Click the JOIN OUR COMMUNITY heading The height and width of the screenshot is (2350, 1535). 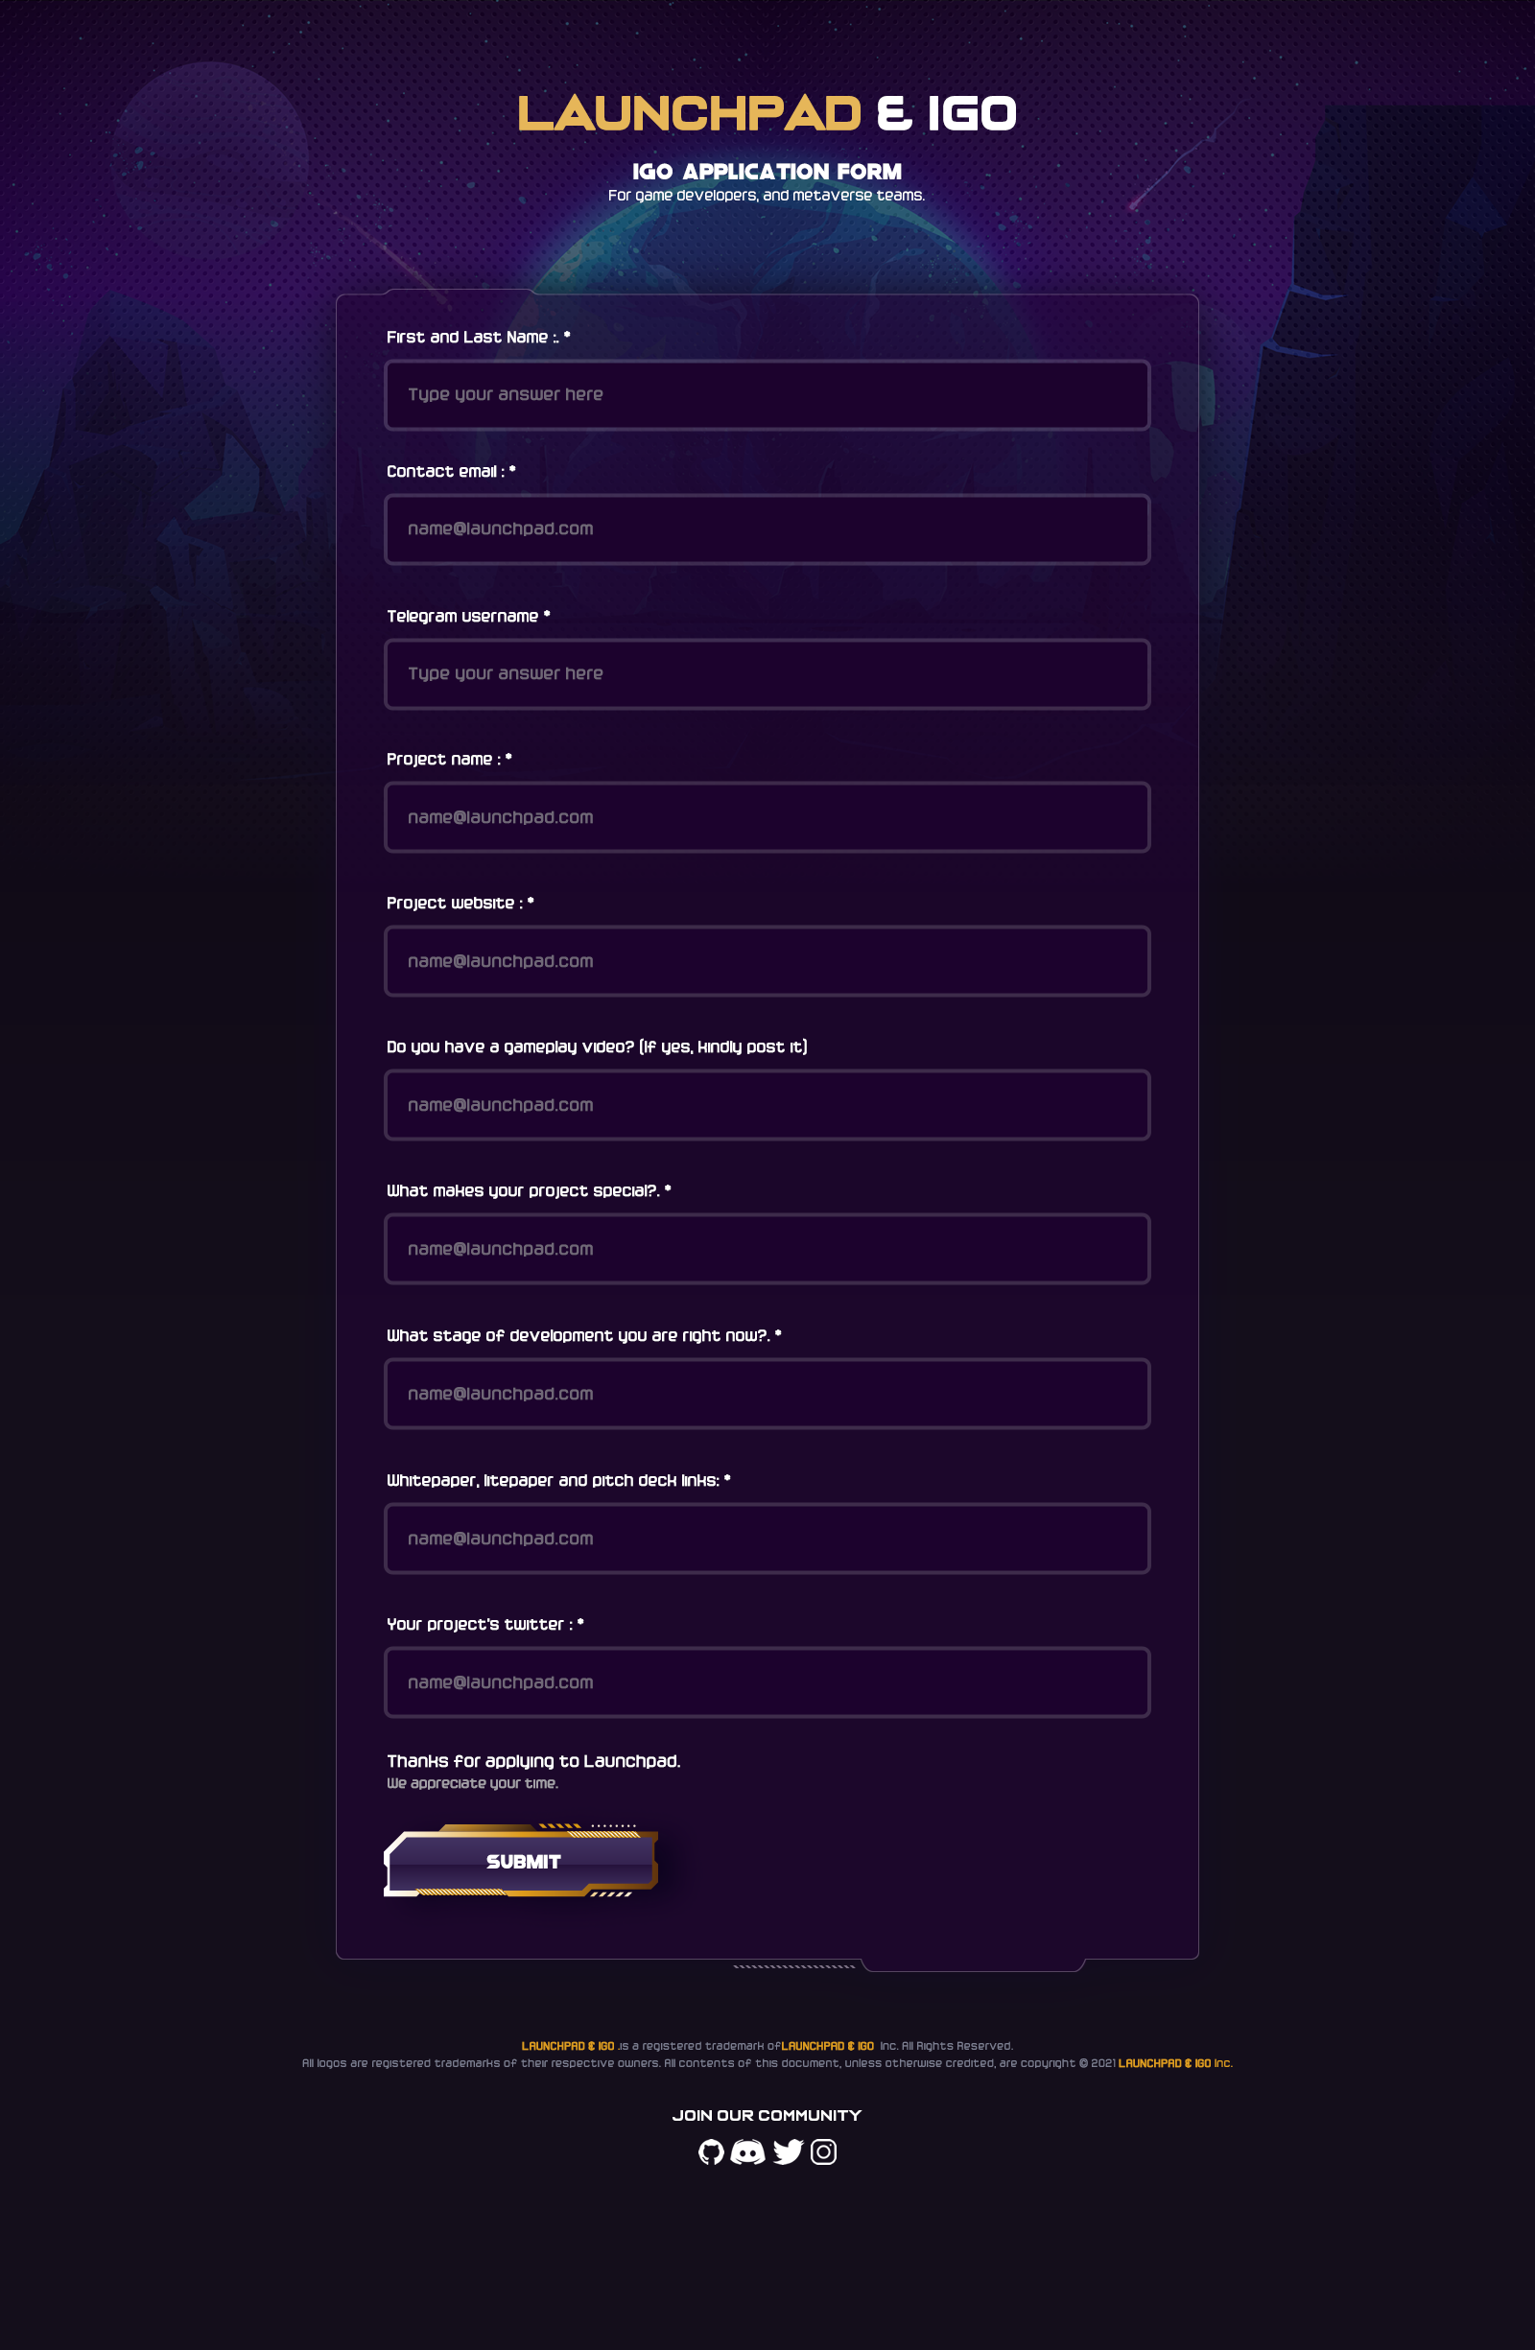point(767,2115)
